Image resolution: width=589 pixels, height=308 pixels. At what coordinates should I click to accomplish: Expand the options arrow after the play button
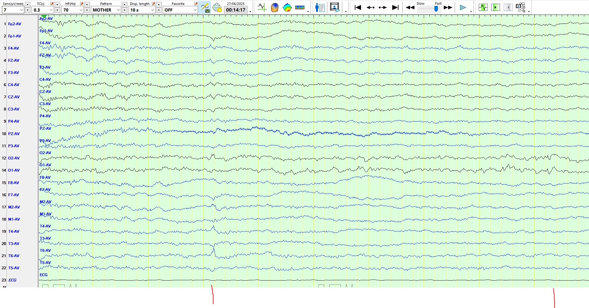471,12
